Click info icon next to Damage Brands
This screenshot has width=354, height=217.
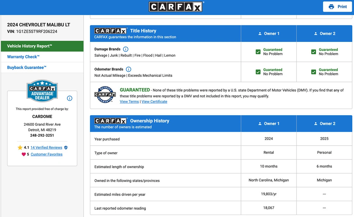125,49
